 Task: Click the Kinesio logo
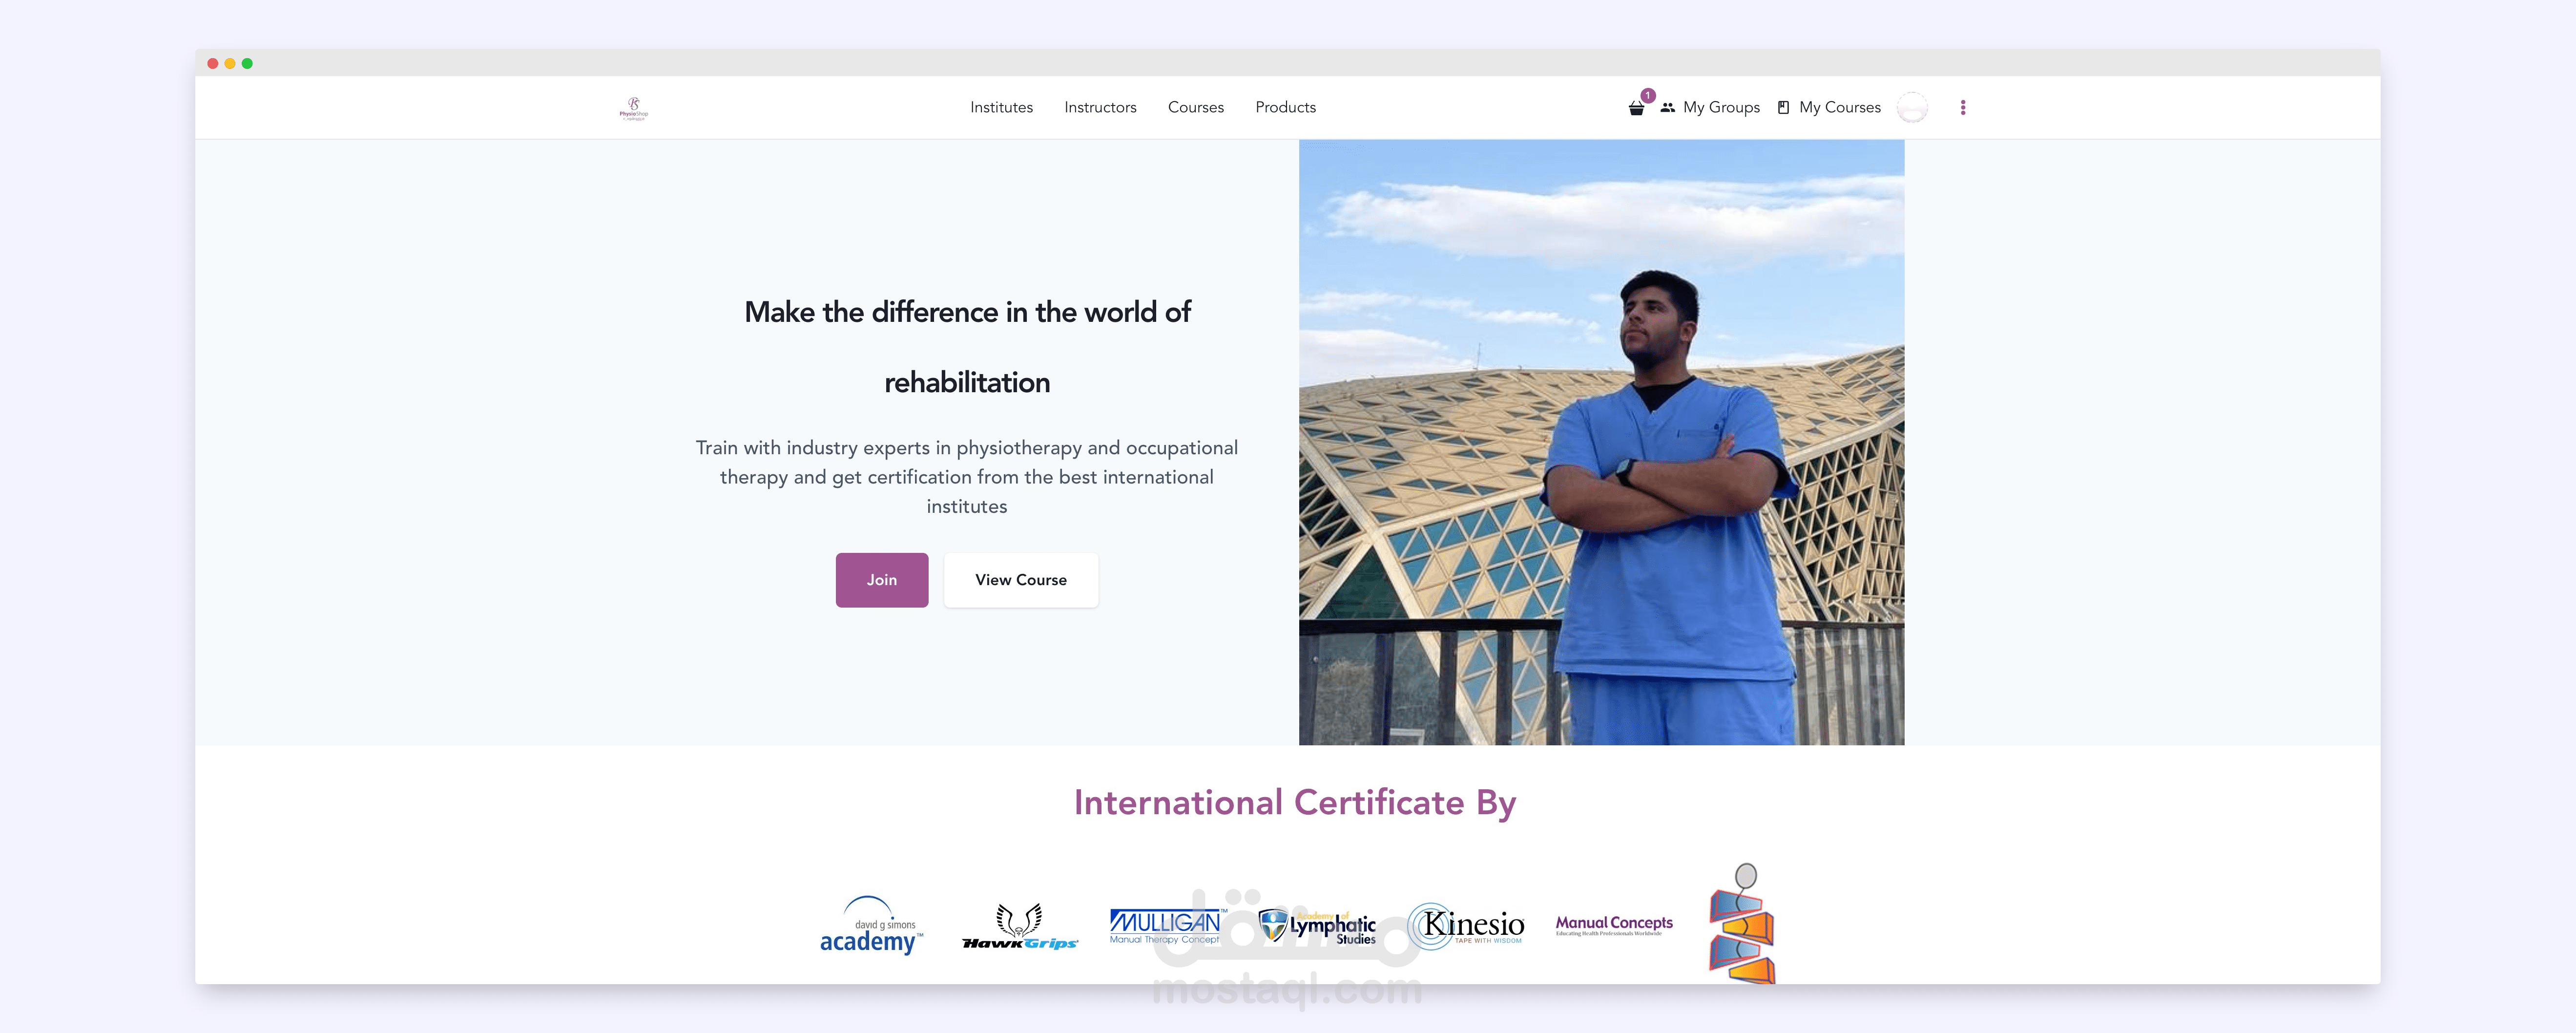pos(1466,926)
